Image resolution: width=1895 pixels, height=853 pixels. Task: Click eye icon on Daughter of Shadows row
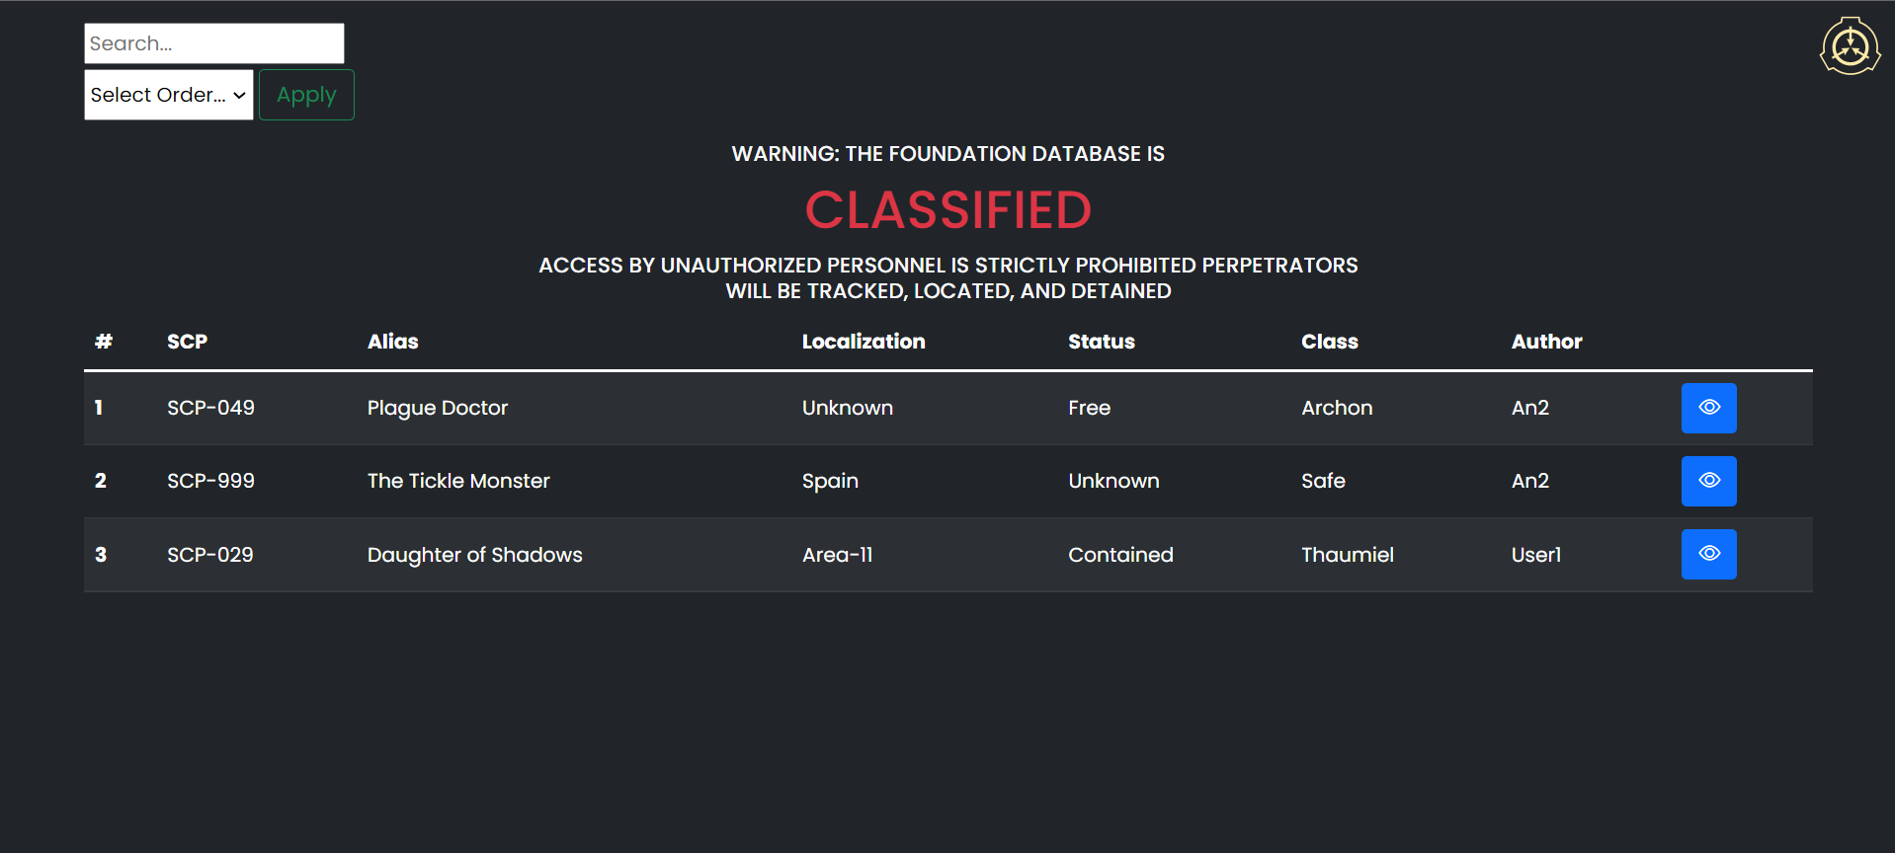tap(1708, 554)
